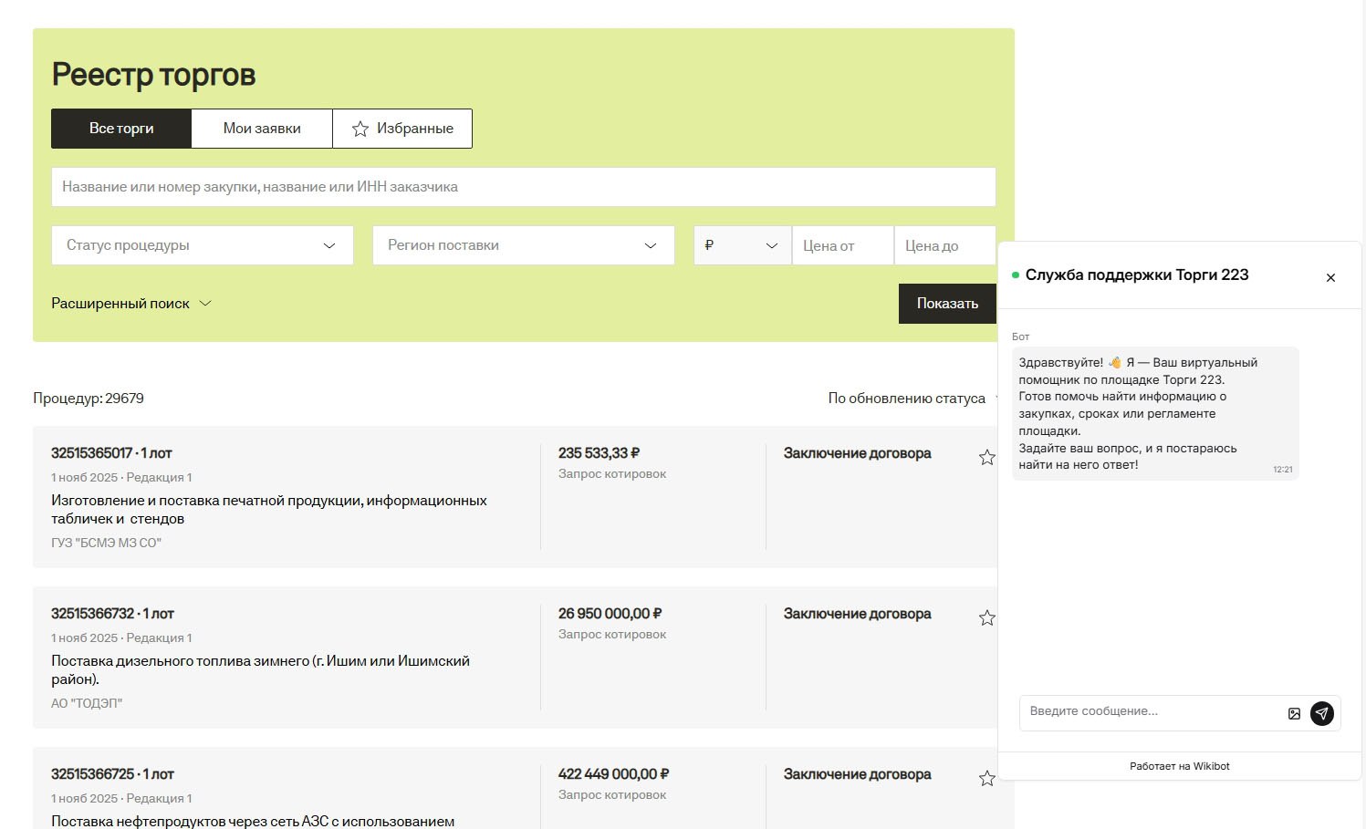
Task: Click the Цена до input field
Action: pos(944,245)
